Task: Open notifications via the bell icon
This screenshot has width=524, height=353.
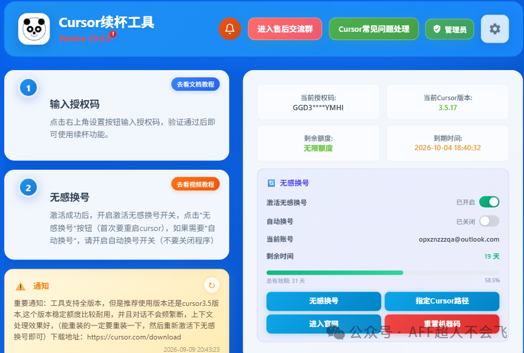Action: tap(230, 29)
